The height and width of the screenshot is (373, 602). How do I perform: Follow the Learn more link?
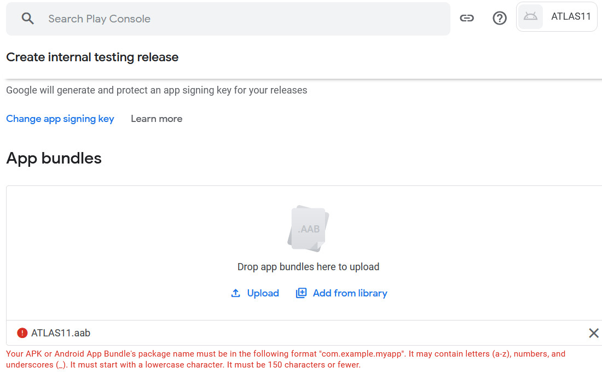(x=157, y=119)
